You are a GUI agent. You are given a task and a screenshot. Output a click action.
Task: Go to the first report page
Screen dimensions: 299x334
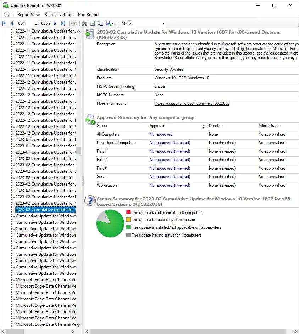click(4, 23)
